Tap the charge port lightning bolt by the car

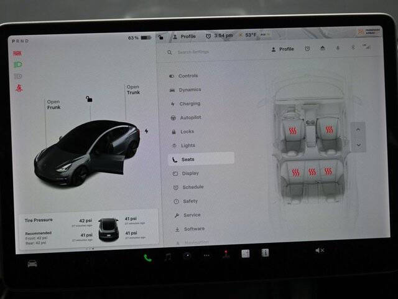(147, 131)
